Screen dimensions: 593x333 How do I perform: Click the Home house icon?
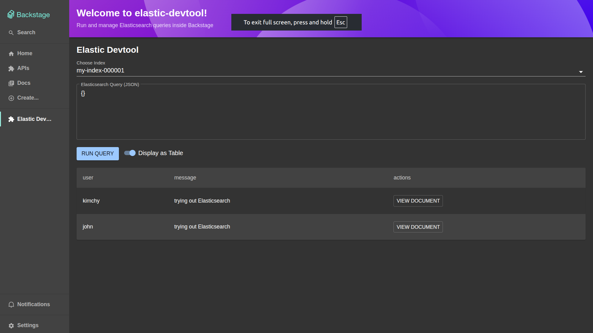[11, 54]
